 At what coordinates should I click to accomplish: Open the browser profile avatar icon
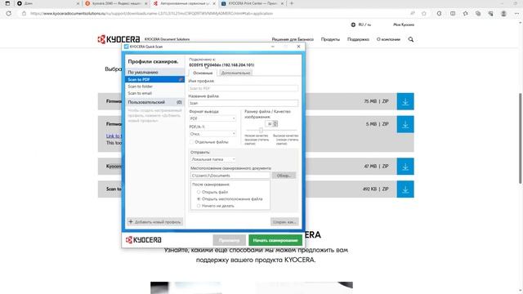[x=503, y=13]
